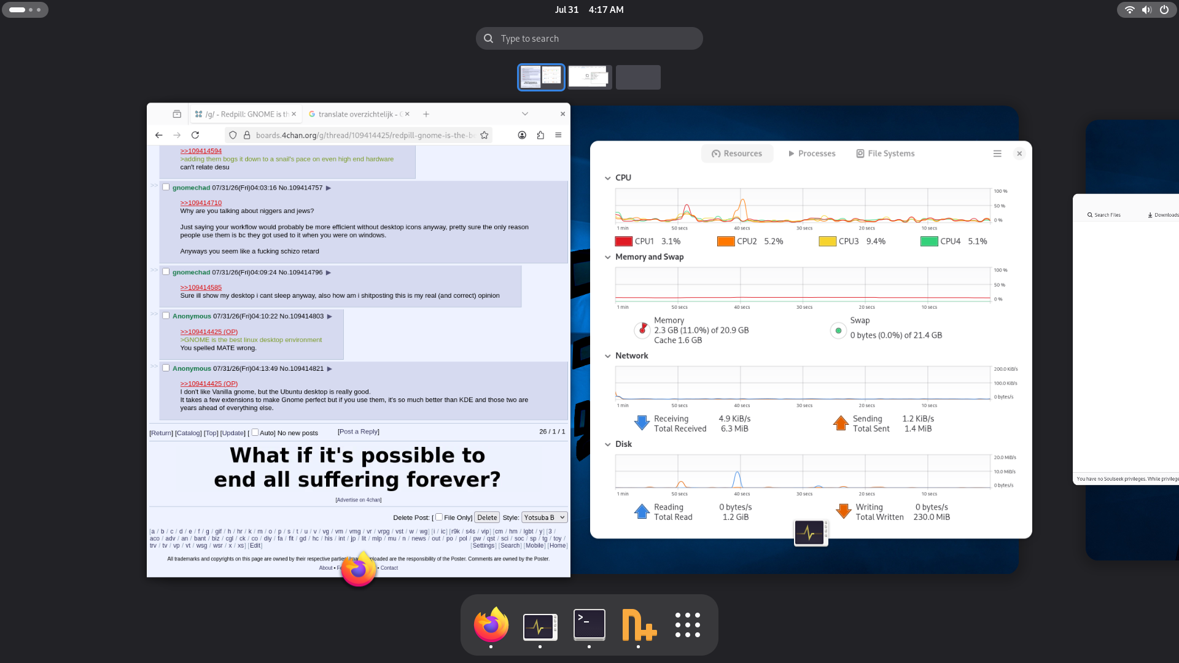Open Nicotine+ from the dock

[x=639, y=626]
